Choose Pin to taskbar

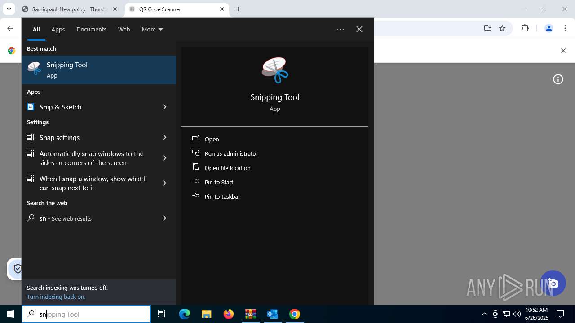pyautogui.click(x=216, y=196)
